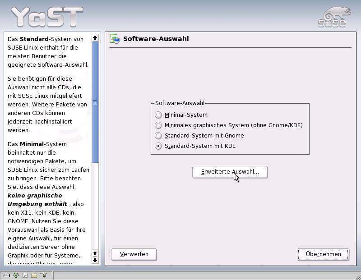Click the upper arrow of the bottom scroll pair
This screenshot has width=361, height=280.
point(95,253)
